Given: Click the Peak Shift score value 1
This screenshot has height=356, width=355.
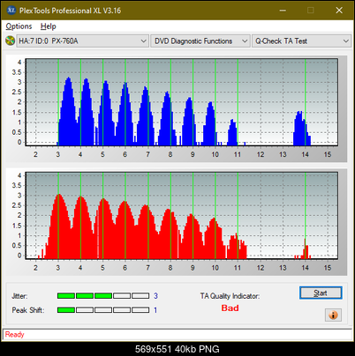Looking at the screenshot, I should coord(155,310).
